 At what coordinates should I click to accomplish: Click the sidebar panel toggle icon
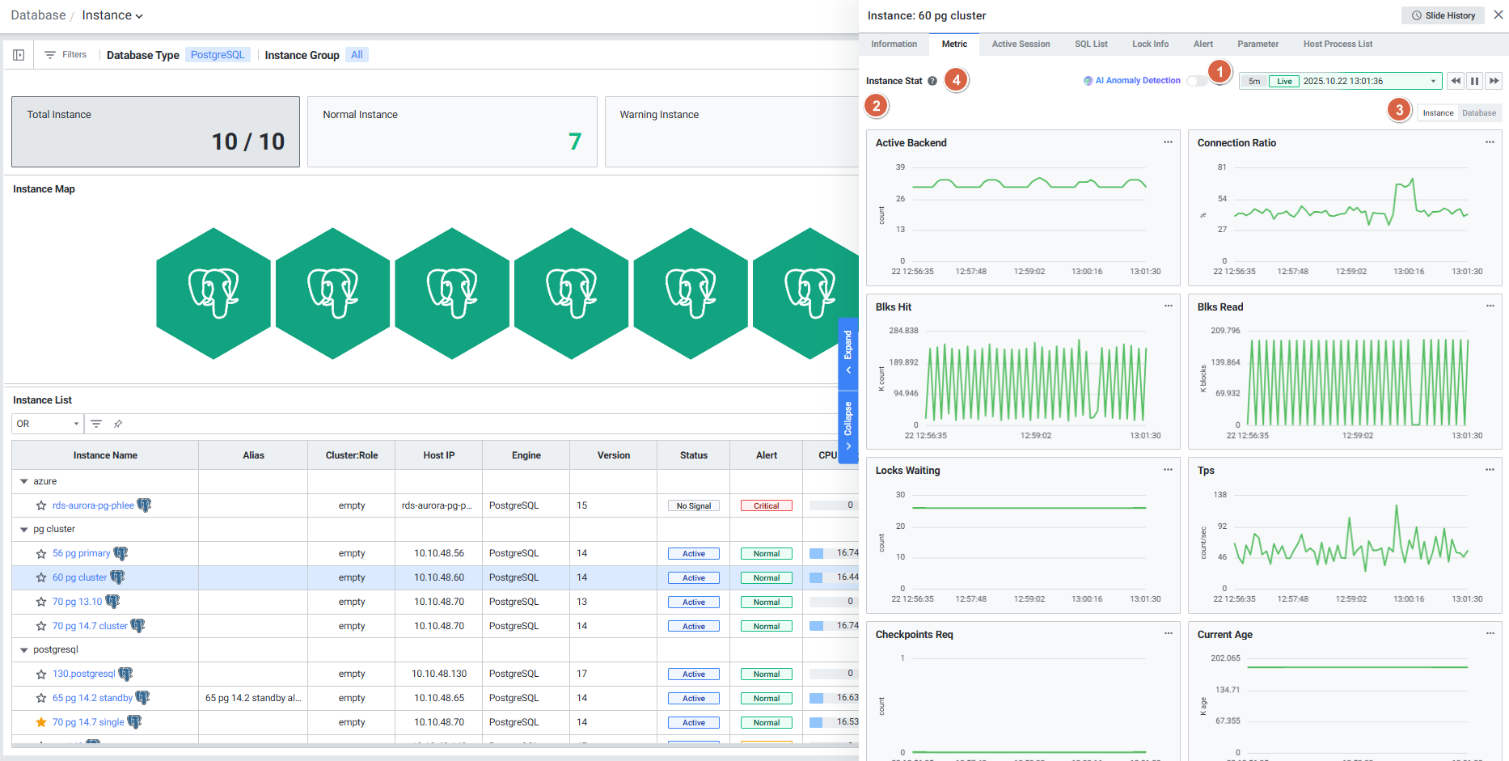(x=19, y=55)
